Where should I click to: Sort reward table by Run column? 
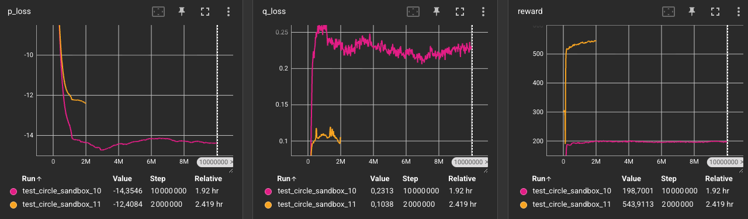(x=541, y=179)
